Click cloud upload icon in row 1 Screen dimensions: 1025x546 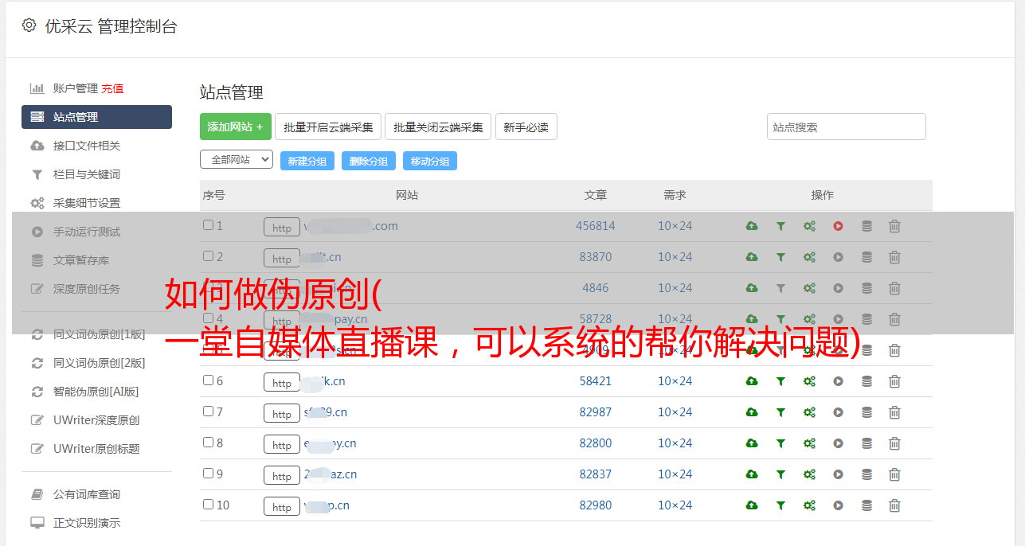[x=752, y=226]
